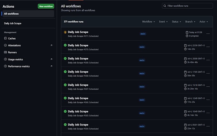This screenshot has width=217, height=136.
Task: Expand the Status filter dropdown
Action: pyautogui.click(x=176, y=22)
